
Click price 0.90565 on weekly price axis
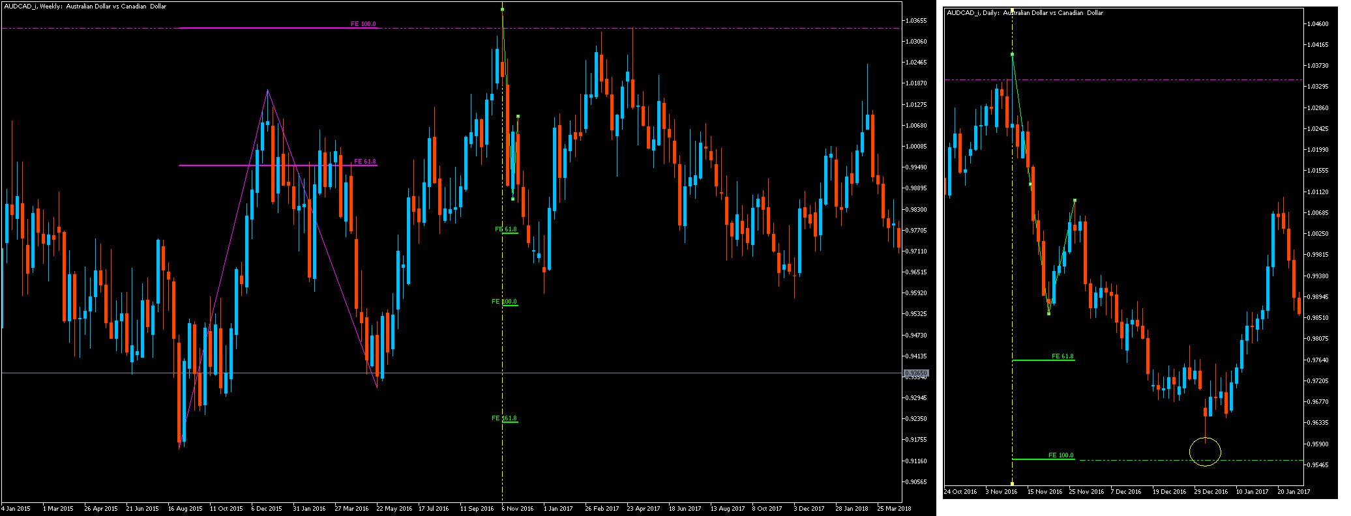coord(916,482)
